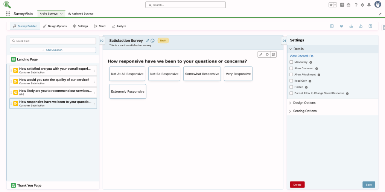
Task: Click the SurveyVista magnifier logo
Action: coord(7,5)
